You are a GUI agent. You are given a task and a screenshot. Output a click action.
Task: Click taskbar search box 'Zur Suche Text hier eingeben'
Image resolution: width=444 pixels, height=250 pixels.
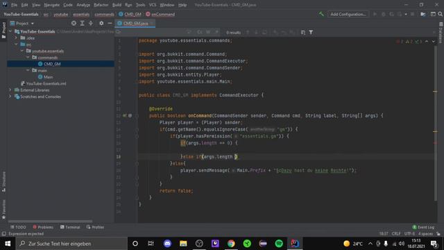71,244
